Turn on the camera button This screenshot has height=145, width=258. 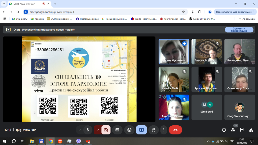[106, 130]
